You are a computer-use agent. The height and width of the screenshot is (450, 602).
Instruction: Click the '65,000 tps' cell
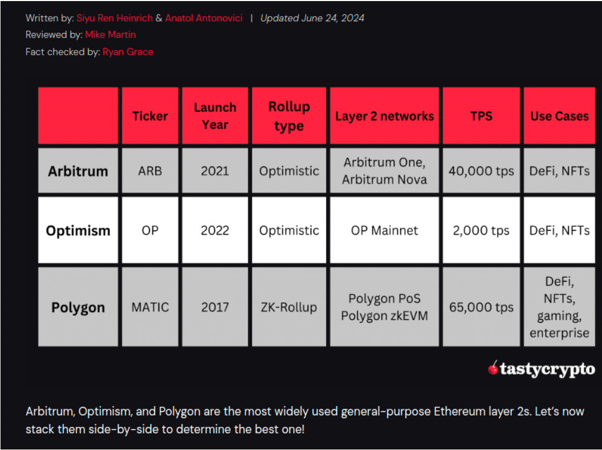coord(481,307)
